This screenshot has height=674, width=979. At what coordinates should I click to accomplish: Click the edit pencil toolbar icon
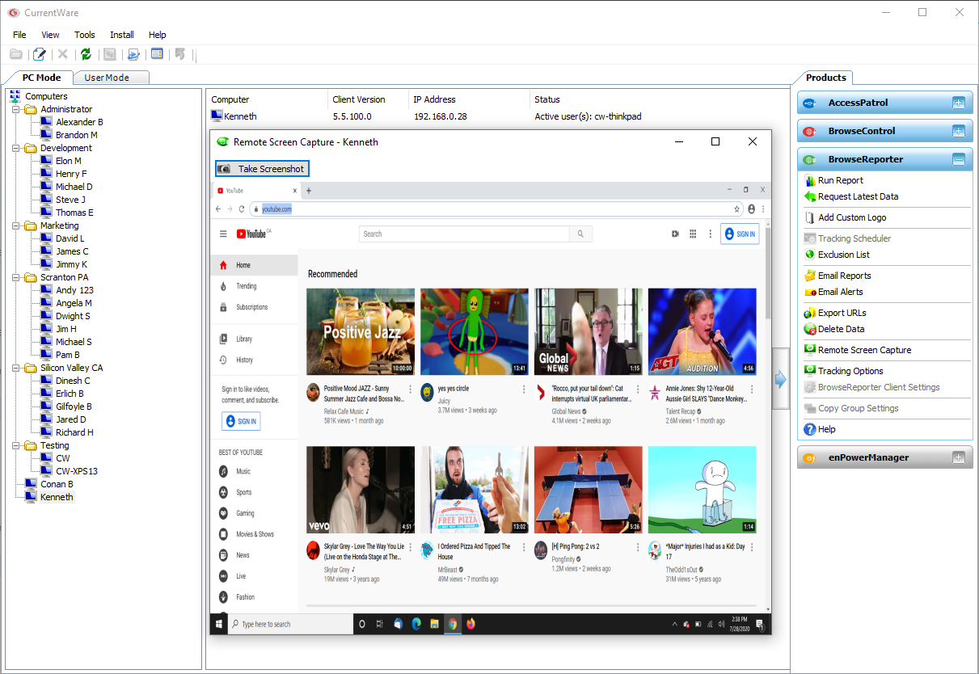(40, 54)
